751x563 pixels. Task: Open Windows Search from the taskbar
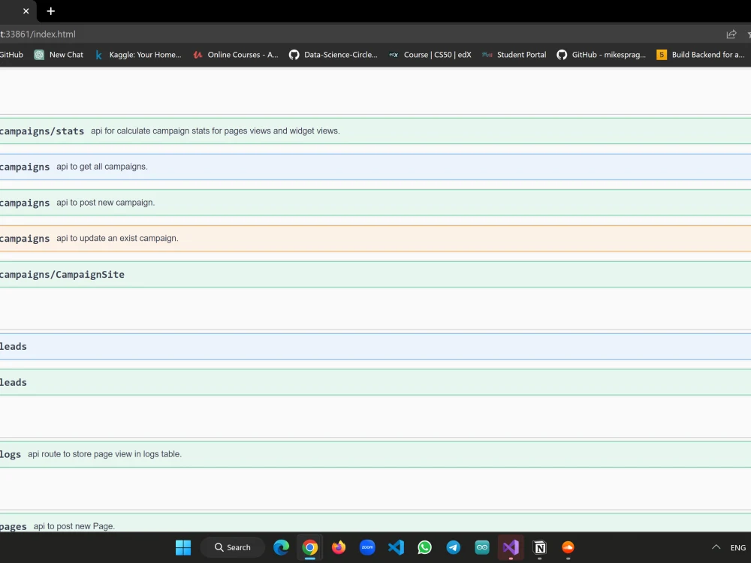[x=232, y=547]
